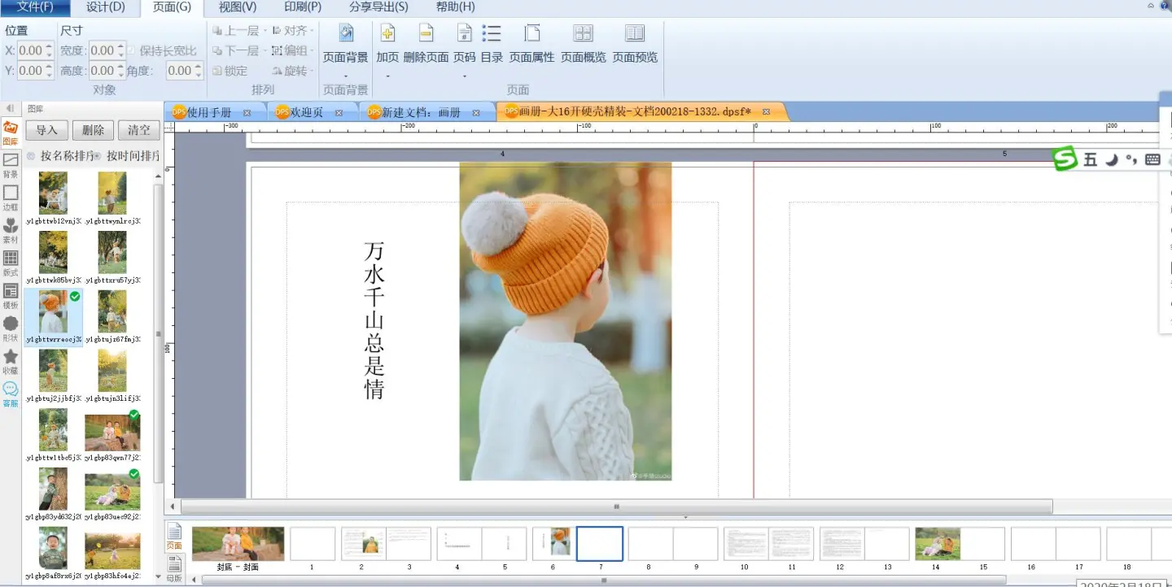Open the 背景 background sidebar panel
Viewport: 1172px width, 587px height.
pyautogui.click(x=11, y=165)
